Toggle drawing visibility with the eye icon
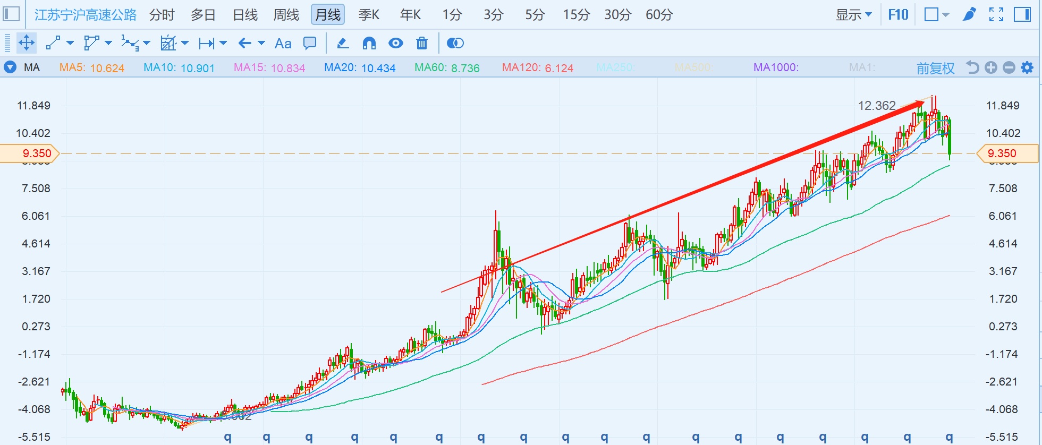 (396, 43)
